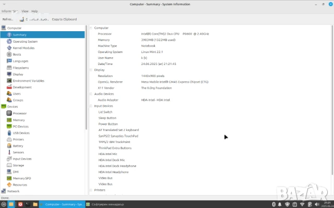Select the Network category in the tree
Screen dimensions: 334x208
point(14,191)
